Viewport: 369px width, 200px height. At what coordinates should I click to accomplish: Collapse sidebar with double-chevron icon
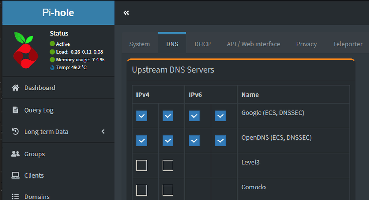click(126, 13)
